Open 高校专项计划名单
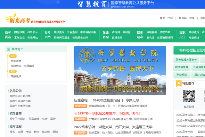The height and width of the screenshot is (137, 205). pos(20,96)
